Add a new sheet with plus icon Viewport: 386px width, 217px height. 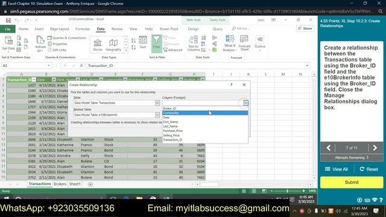point(90,184)
